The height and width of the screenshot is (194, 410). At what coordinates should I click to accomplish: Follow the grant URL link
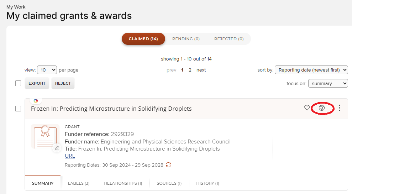(x=70, y=156)
